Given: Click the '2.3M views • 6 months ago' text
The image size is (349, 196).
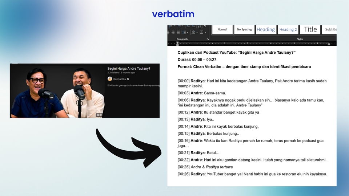Looking at the screenshot, I should coord(121,73).
